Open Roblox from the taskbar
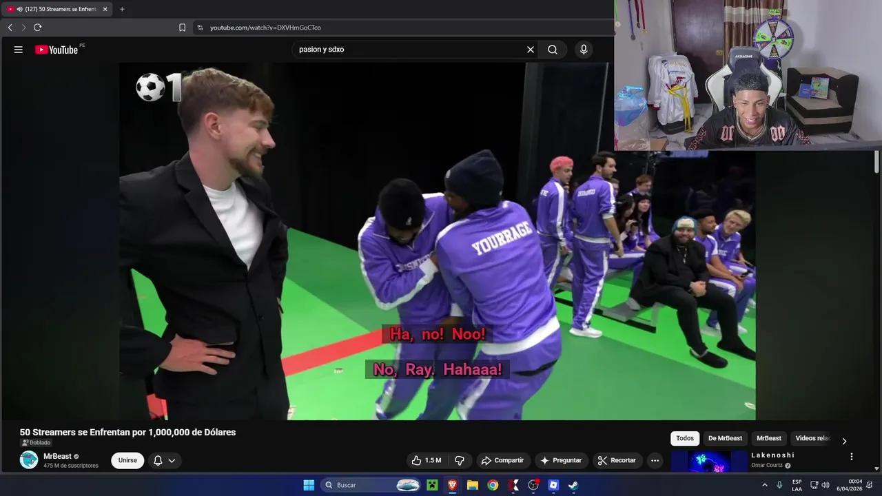The image size is (882, 496). tap(553, 485)
